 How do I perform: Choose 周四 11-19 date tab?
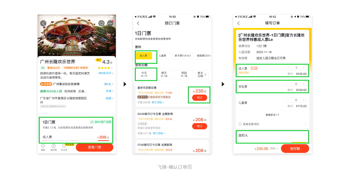point(184,75)
